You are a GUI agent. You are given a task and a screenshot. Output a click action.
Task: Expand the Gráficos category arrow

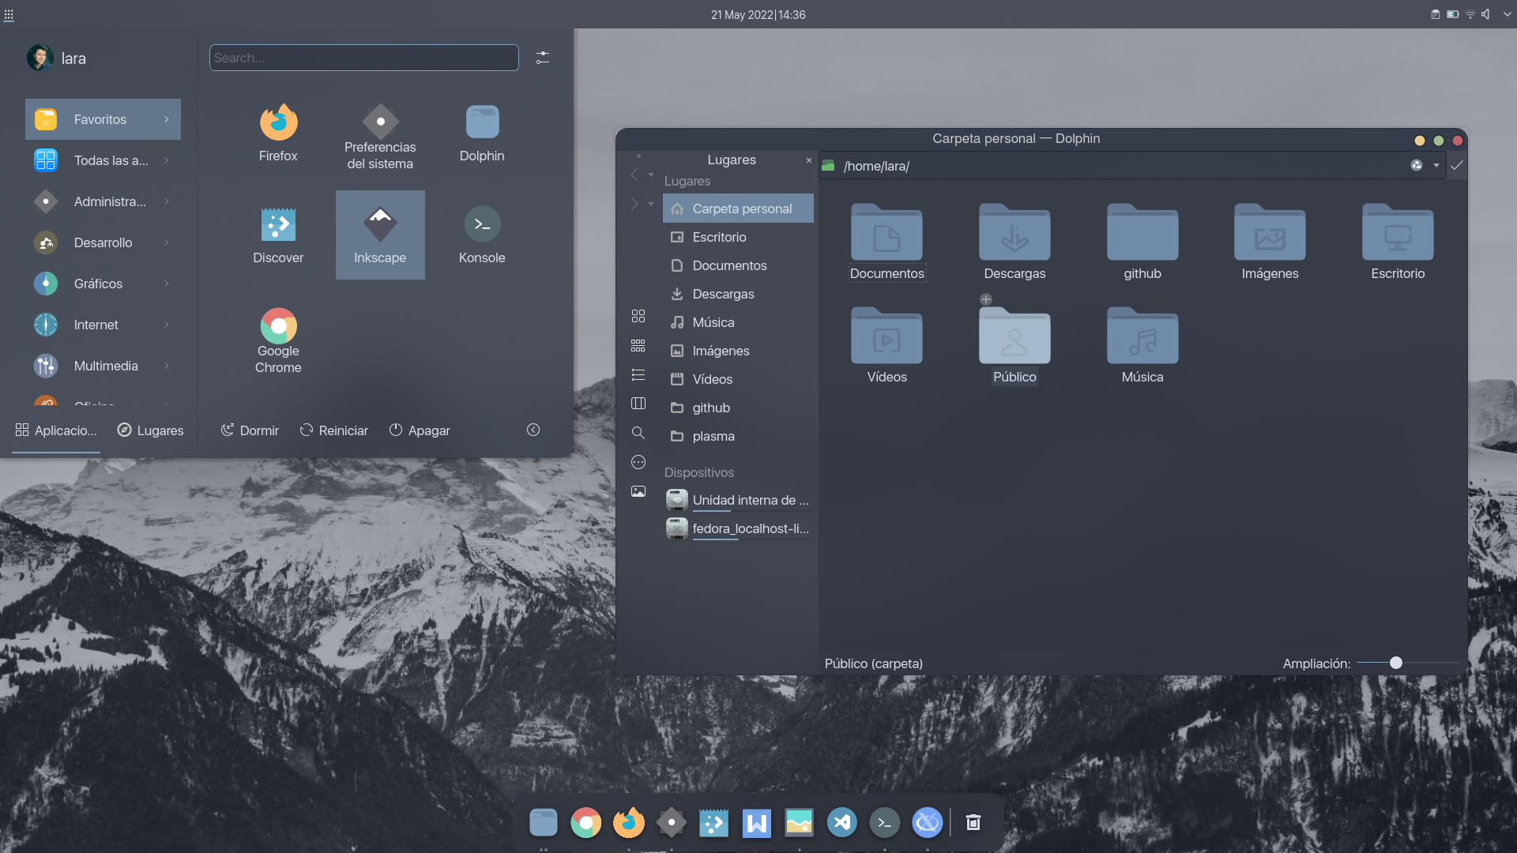pyautogui.click(x=167, y=284)
